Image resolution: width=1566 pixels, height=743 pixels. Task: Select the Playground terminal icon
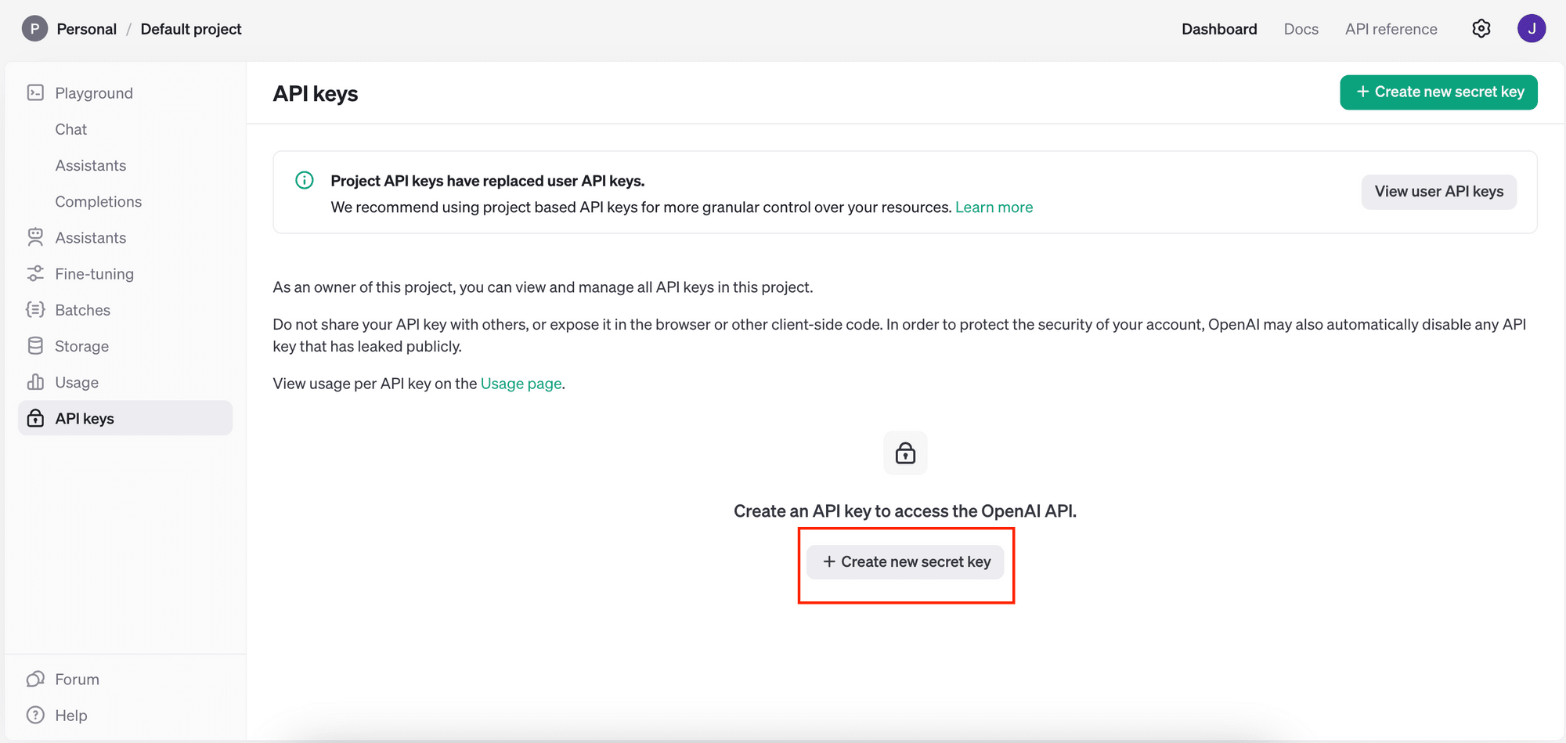(35, 92)
